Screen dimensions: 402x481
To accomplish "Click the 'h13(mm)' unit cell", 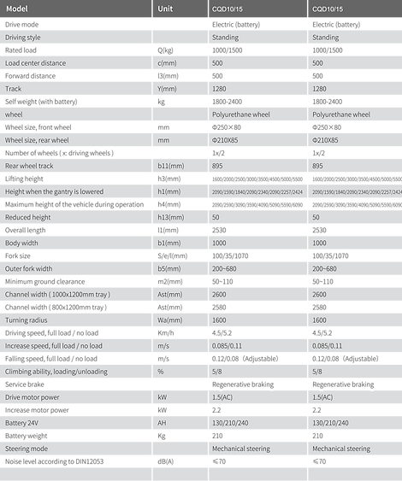I will click(171, 218).
